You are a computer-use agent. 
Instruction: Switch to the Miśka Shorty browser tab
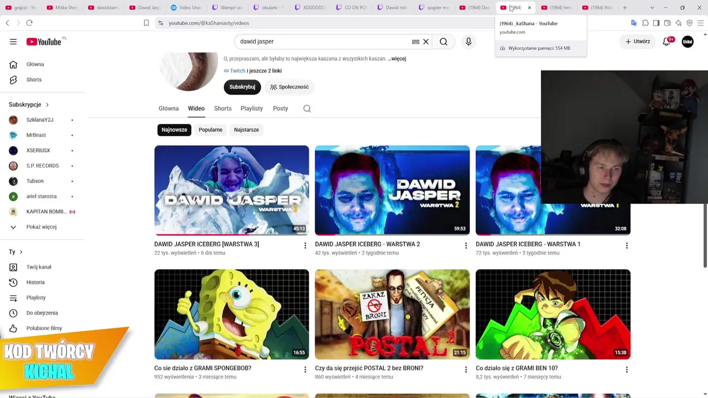click(63, 8)
